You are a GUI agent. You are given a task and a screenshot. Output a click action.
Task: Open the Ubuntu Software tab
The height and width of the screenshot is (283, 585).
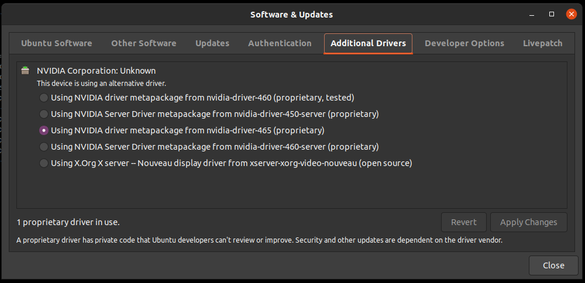click(x=56, y=43)
